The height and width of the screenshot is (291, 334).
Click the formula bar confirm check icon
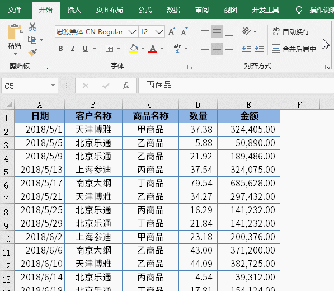(106, 86)
